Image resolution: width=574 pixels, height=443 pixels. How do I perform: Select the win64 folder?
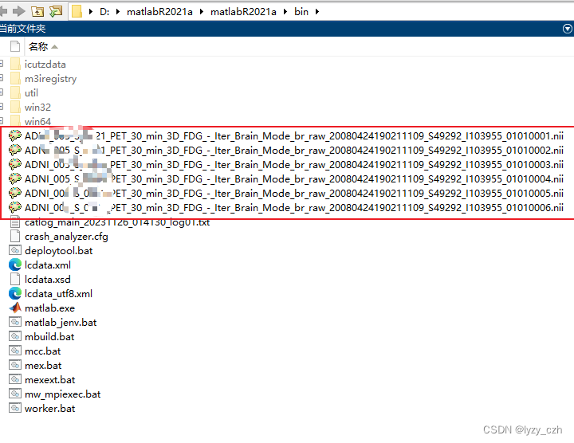[x=37, y=121]
